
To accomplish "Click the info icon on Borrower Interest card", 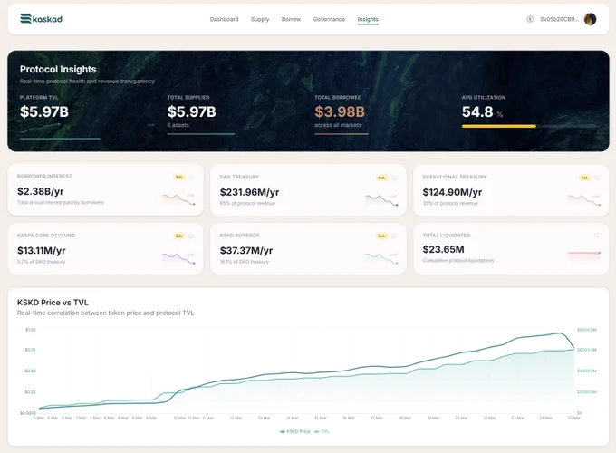I will tap(191, 178).
